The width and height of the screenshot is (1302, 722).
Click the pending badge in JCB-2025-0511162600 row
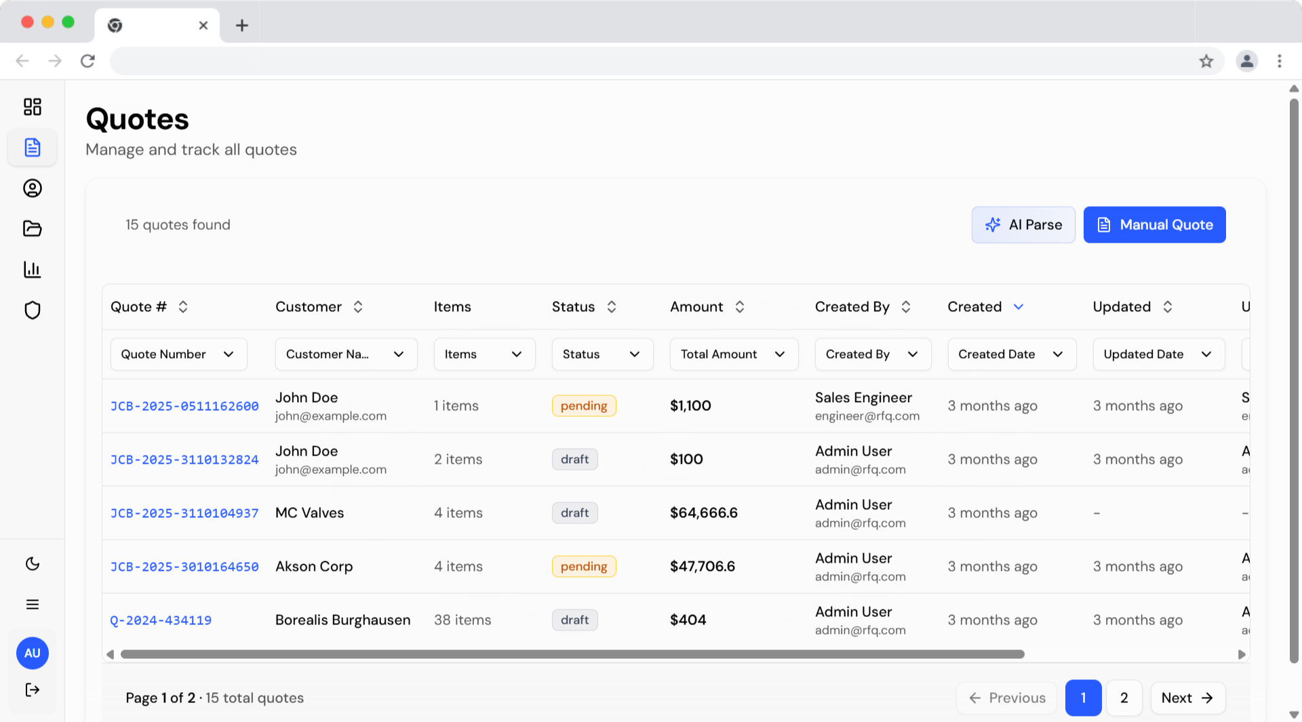pos(584,405)
